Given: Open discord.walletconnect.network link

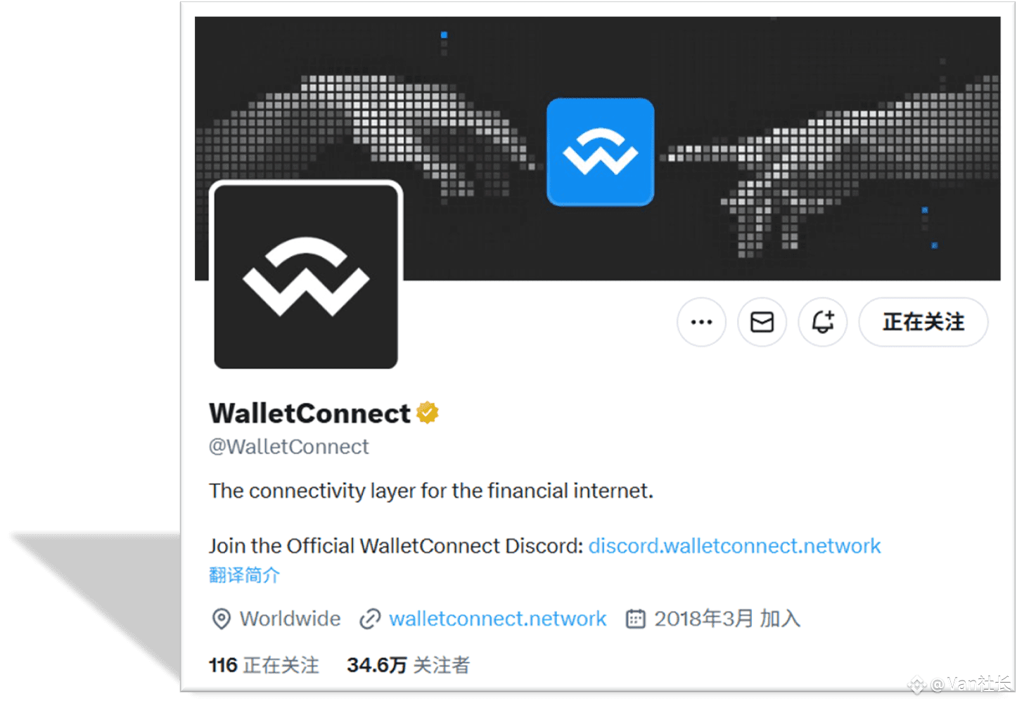Looking at the screenshot, I should [x=734, y=546].
